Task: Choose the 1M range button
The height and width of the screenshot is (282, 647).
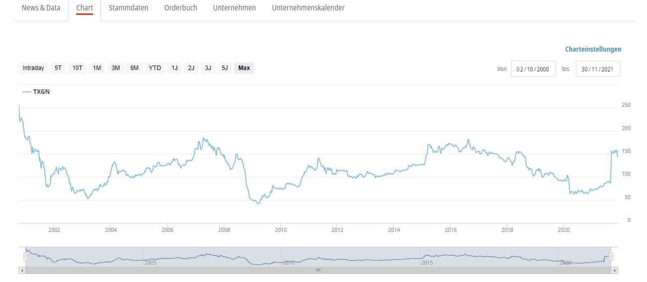Action: coord(97,68)
